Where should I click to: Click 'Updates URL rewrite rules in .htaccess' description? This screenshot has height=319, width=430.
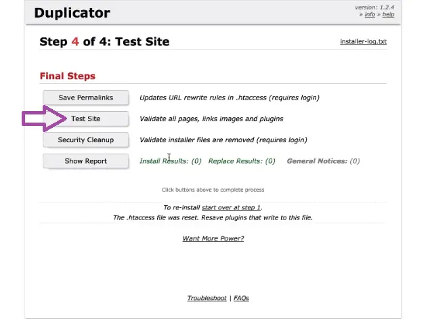tap(230, 98)
